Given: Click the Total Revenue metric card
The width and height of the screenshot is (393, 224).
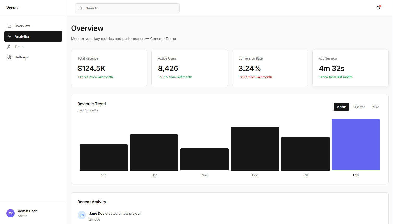Looking at the screenshot, I should point(109,68).
